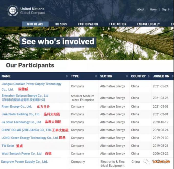Open the ENGAGE LOCALLY menu
This screenshot has height=169, width=174.
pyautogui.click(x=148, y=24)
